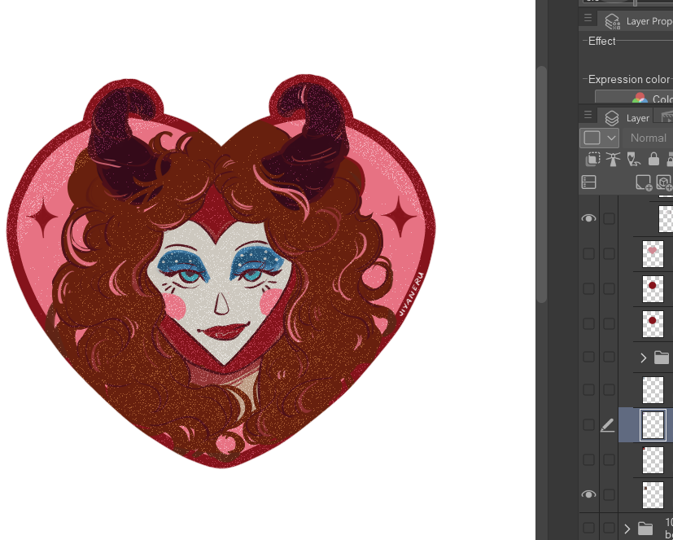673x540 pixels.
Task: Create a new vector layer
Action: tap(664, 182)
